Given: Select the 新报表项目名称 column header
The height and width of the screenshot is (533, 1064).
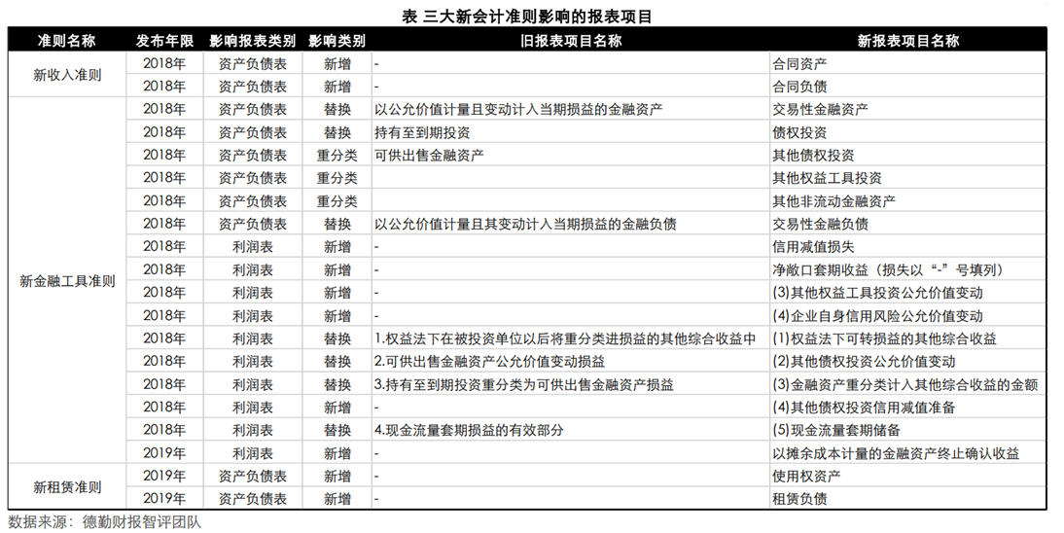Looking at the screenshot, I should [907, 41].
